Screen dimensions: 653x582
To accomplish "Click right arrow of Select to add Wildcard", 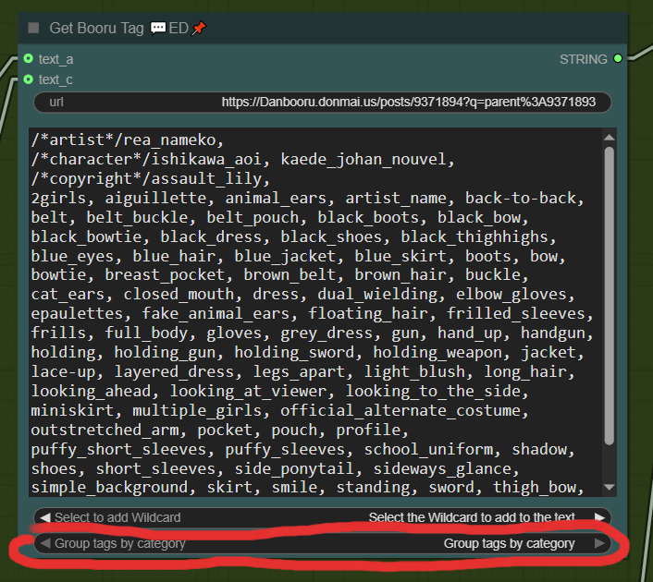I will click(x=599, y=517).
